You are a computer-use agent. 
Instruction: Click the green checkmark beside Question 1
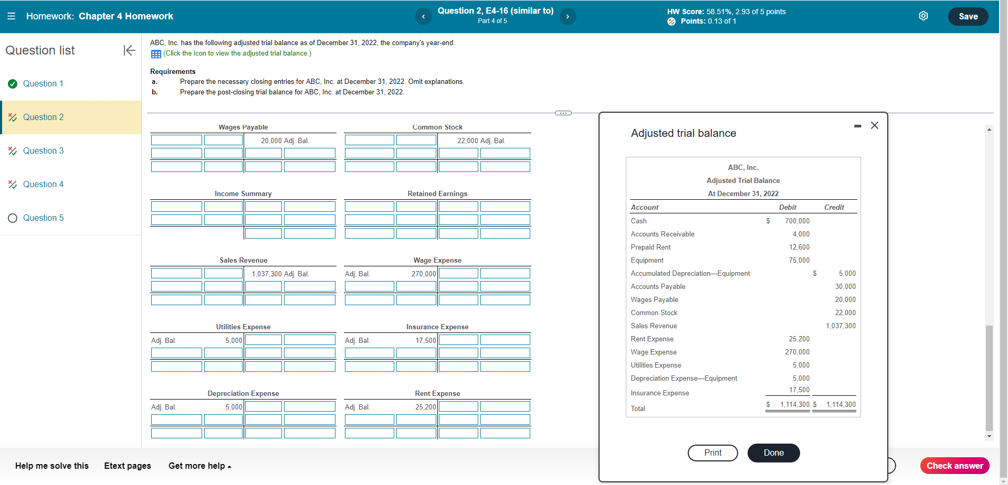(x=13, y=84)
